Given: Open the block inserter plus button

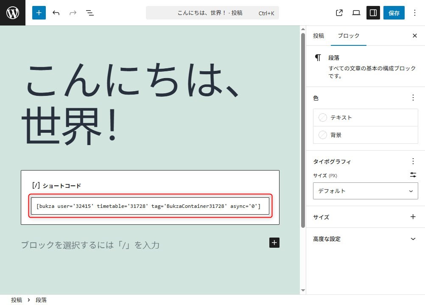Looking at the screenshot, I should tap(39, 13).
